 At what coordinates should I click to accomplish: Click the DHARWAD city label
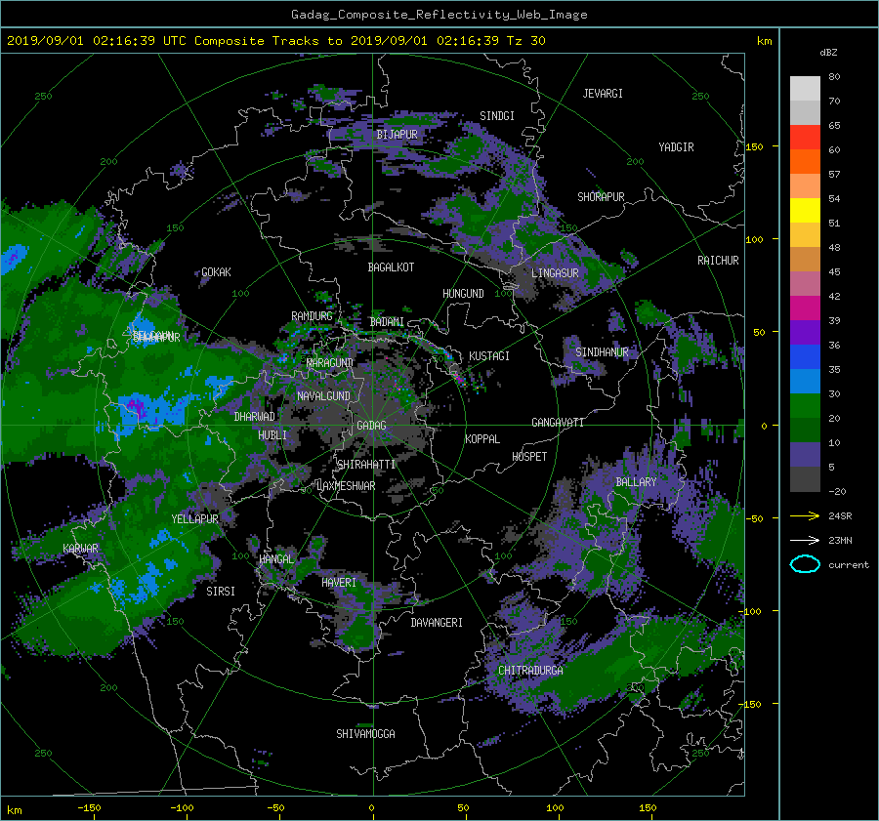[x=255, y=417]
